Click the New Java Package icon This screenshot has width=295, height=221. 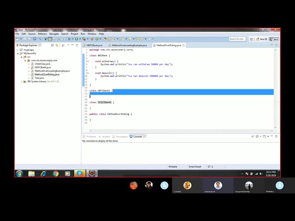pos(92,39)
